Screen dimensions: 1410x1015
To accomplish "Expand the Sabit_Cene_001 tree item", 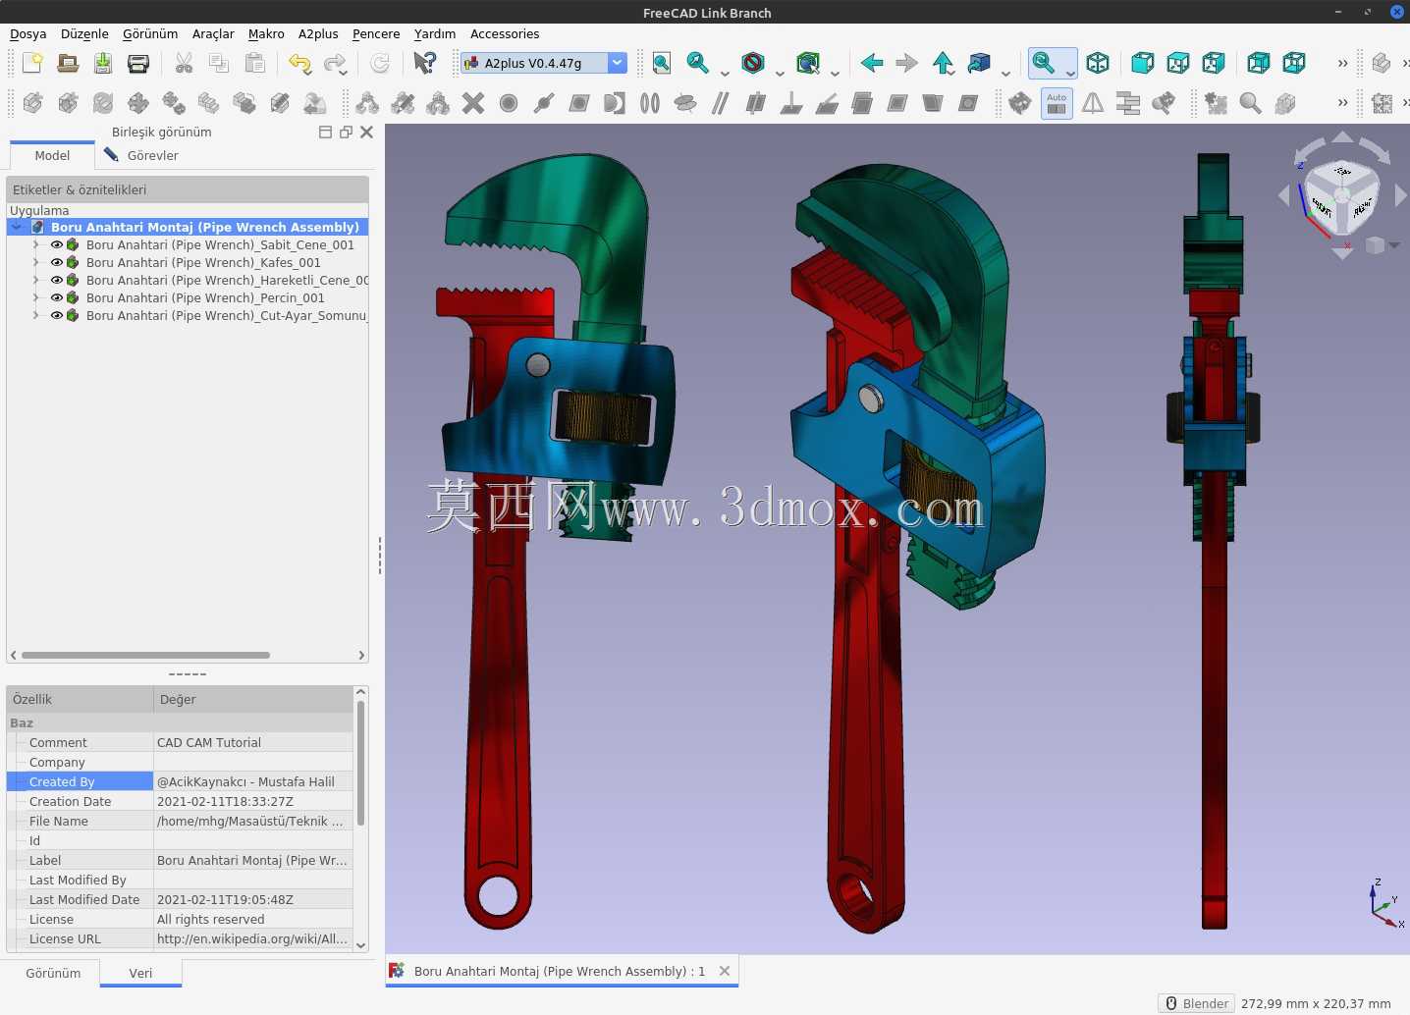I will pos(36,245).
